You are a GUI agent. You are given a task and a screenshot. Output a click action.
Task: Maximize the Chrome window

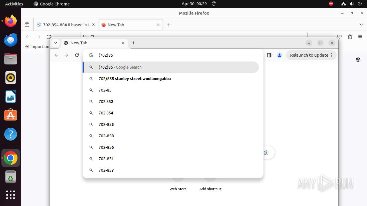click(x=320, y=43)
